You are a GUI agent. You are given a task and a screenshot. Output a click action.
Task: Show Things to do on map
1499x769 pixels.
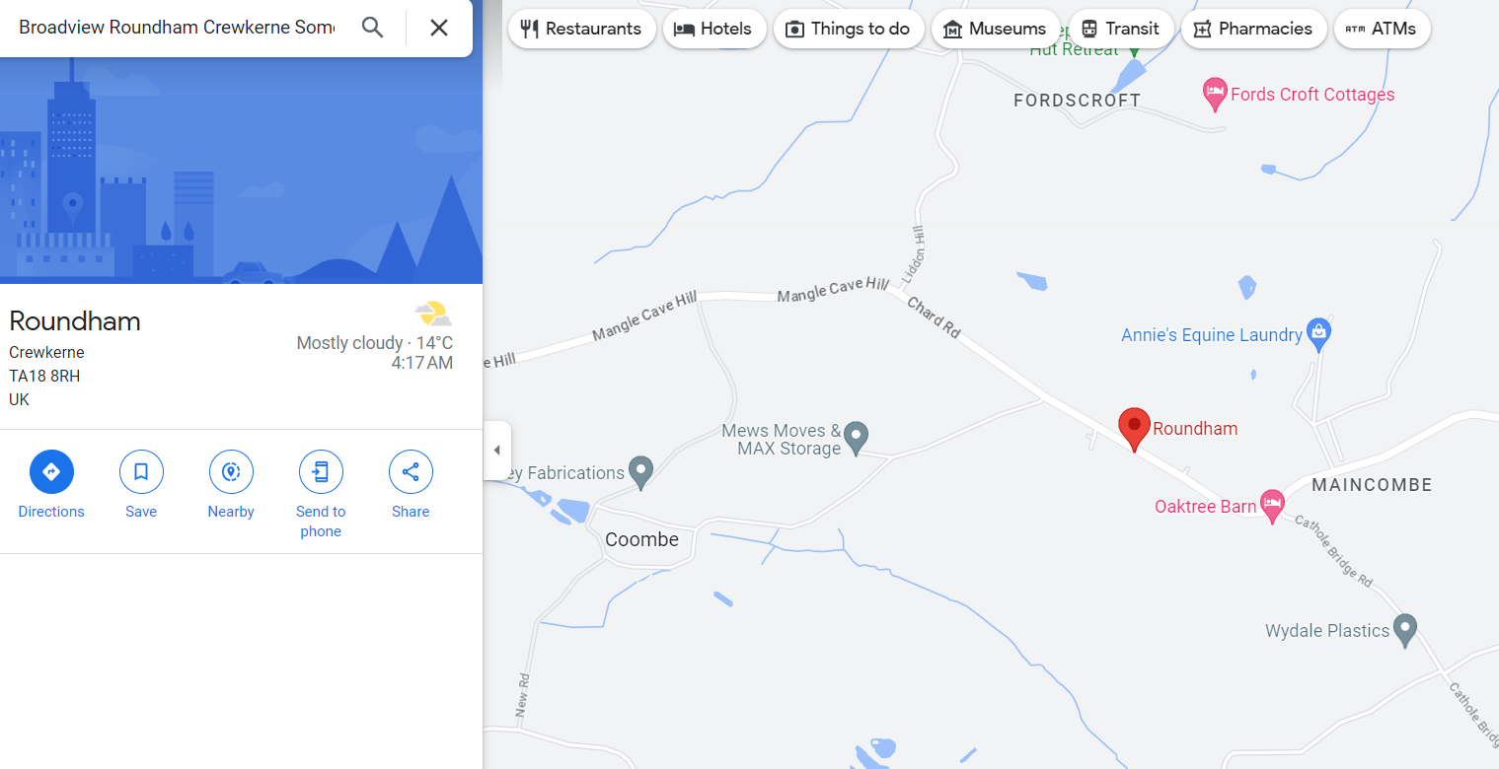pyautogui.click(x=849, y=29)
